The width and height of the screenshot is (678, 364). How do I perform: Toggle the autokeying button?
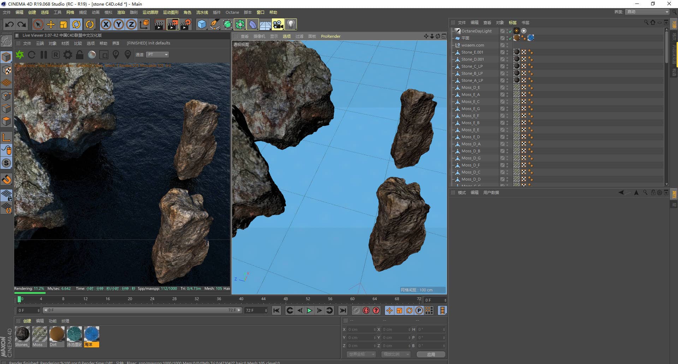pos(366,310)
